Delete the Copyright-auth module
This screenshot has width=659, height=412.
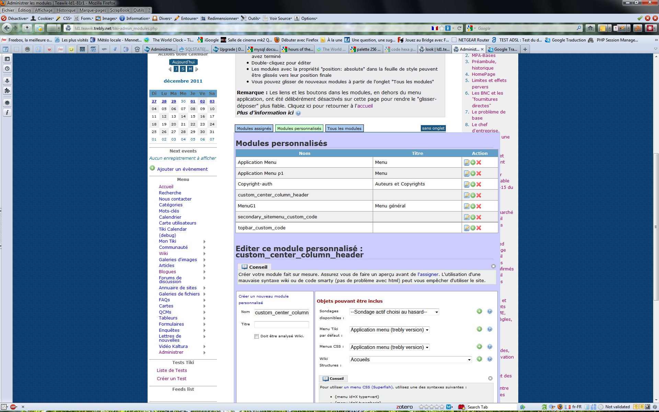(x=479, y=184)
